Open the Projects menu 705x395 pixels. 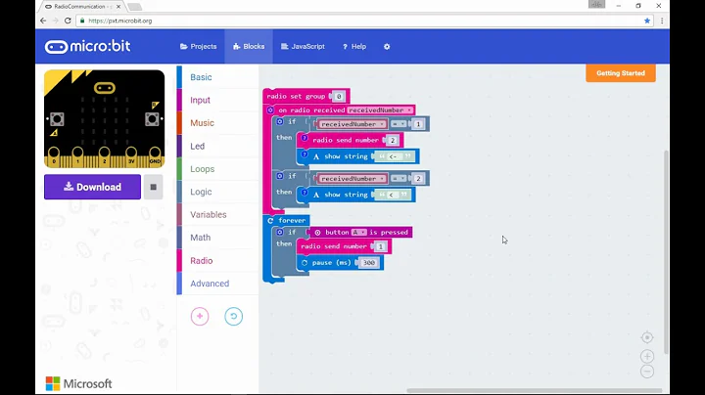(x=198, y=47)
